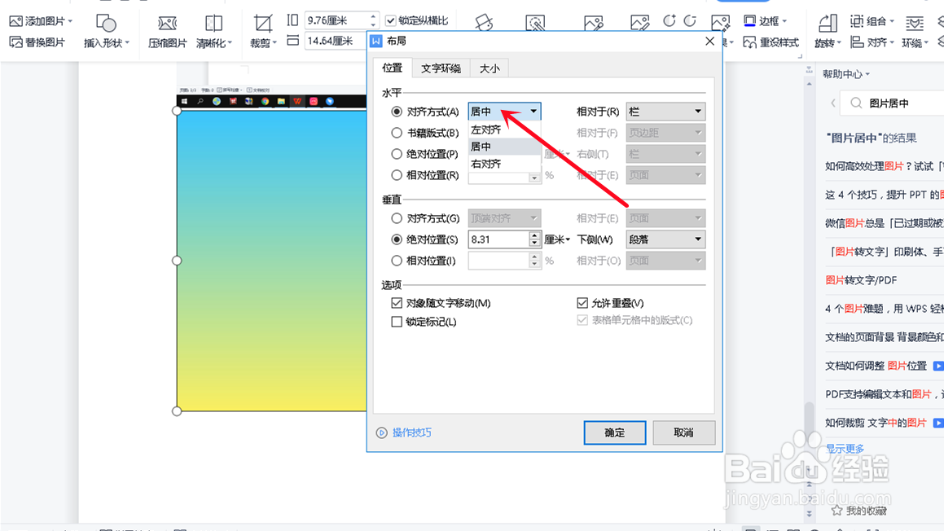The width and height of the screenshot is (944, 531).
Task: Click the rotate-right arrow icon in ribbon
Action: (x=690, y=21)
